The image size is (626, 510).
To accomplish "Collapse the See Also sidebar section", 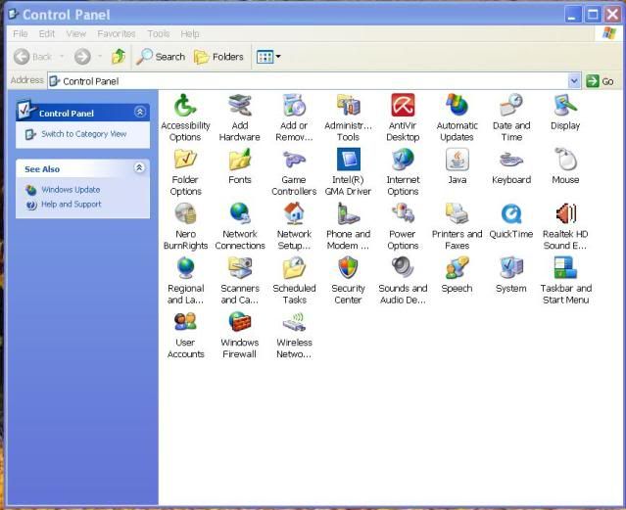I will 139,168.
